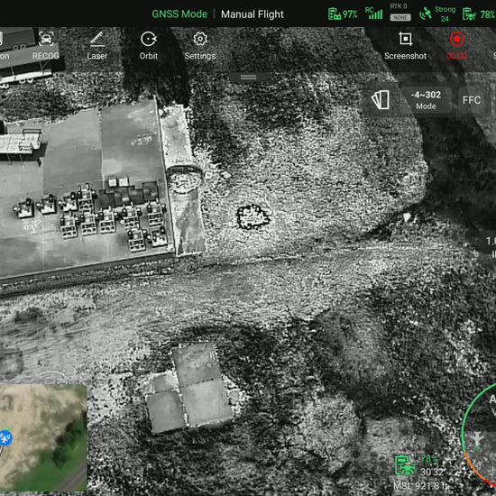Open the Laser rangefinder tool

point(97,46)
